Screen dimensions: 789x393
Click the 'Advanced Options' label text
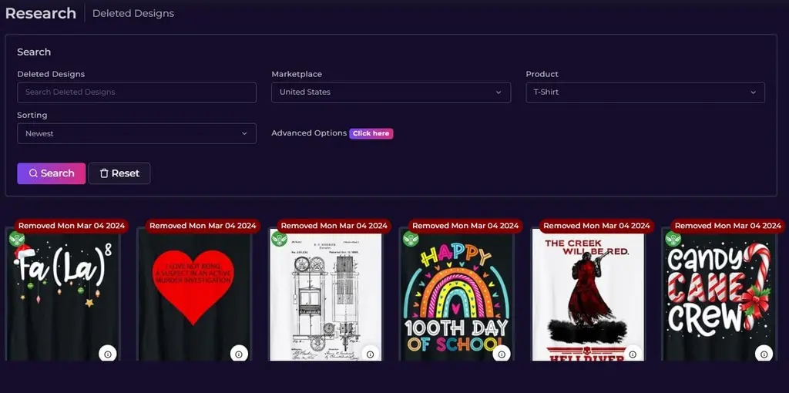tap(309, 133)
